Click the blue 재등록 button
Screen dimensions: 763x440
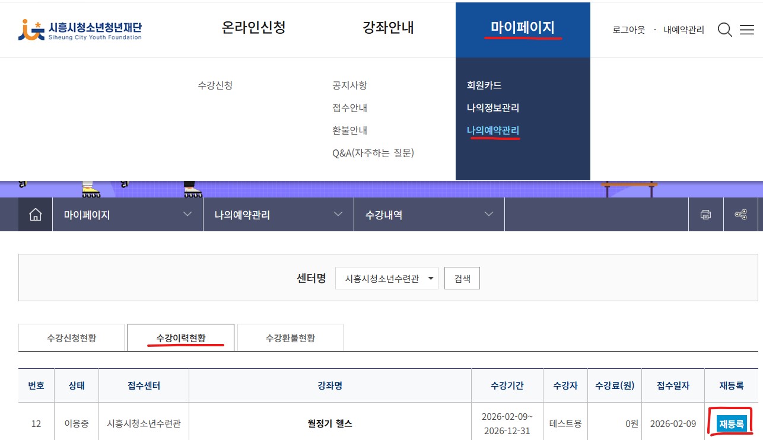731,423
